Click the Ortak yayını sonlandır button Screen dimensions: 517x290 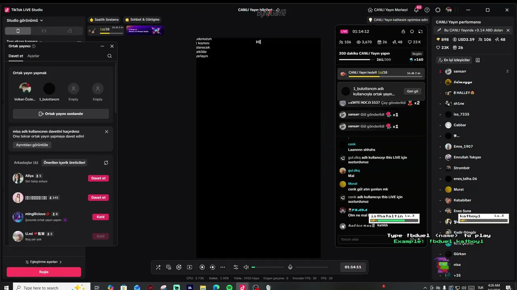(x=61, y=114)
